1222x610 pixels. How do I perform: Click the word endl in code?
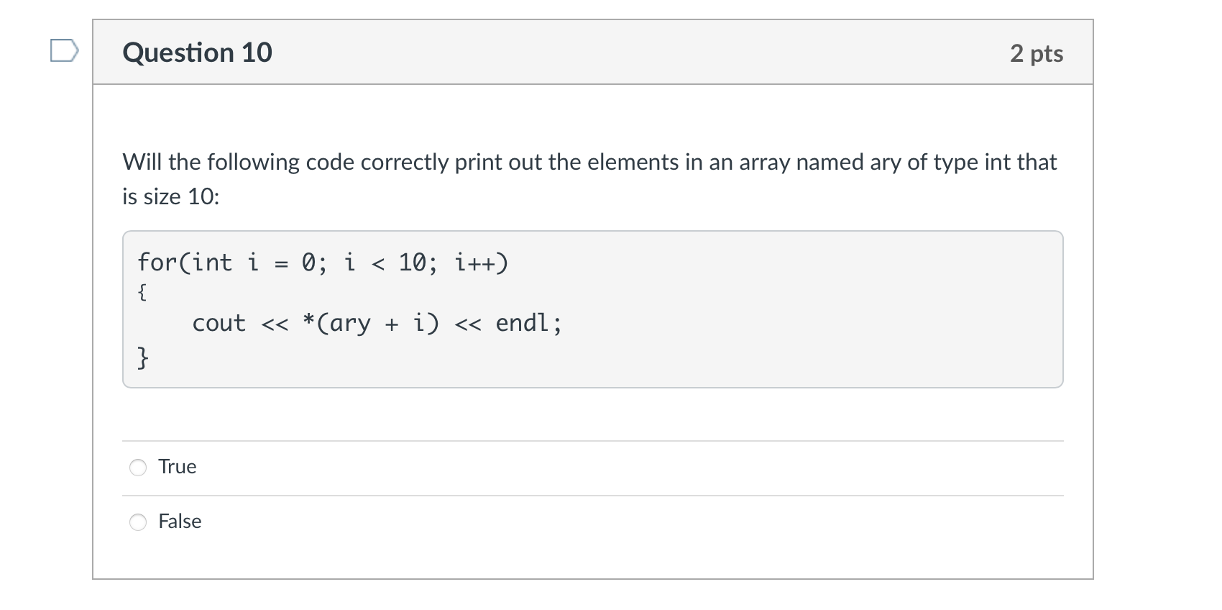522,324
